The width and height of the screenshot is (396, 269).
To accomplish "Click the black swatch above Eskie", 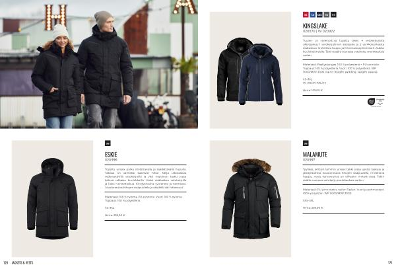I will click(108, 143).
